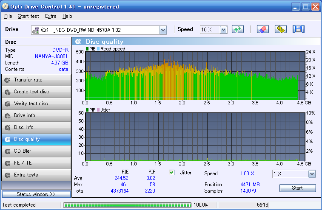Click the Status window >> button
This screenshot has height=210, width=322.
pos(36,194)
